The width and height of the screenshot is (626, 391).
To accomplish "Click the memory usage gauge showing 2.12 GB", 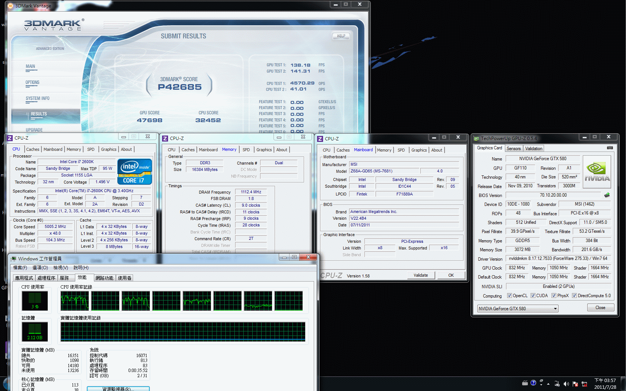I will pyautogui.click(x=35, y=332).
